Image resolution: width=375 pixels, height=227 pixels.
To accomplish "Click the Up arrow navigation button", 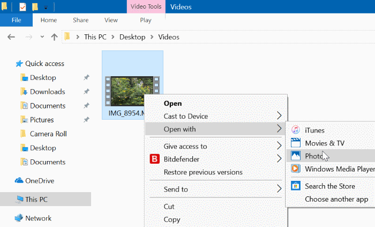I will pyautogui.click(x=54, y=37).
